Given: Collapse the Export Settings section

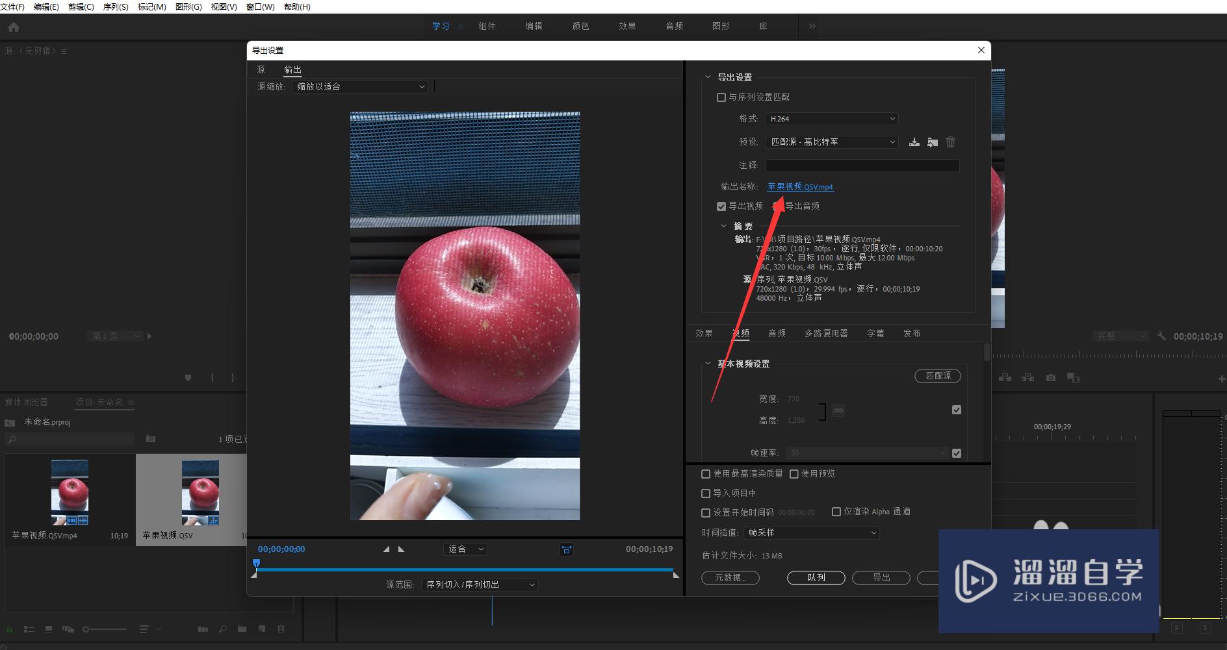Looking at the screenshot, I should (x=708, y=77).
